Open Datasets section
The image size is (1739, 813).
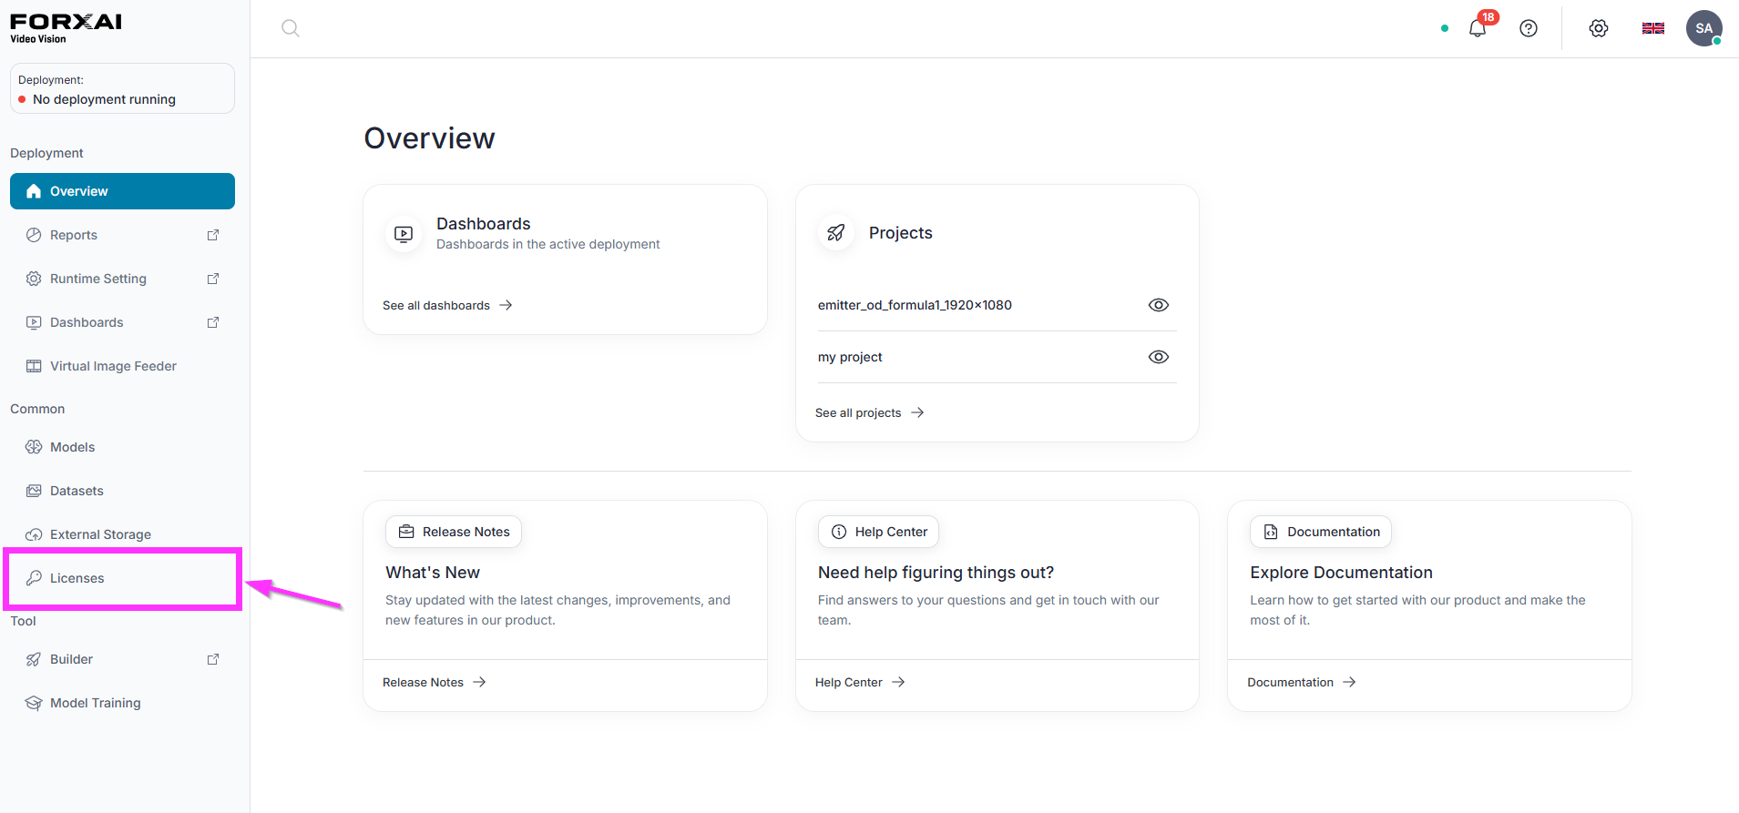coord(122,491)
